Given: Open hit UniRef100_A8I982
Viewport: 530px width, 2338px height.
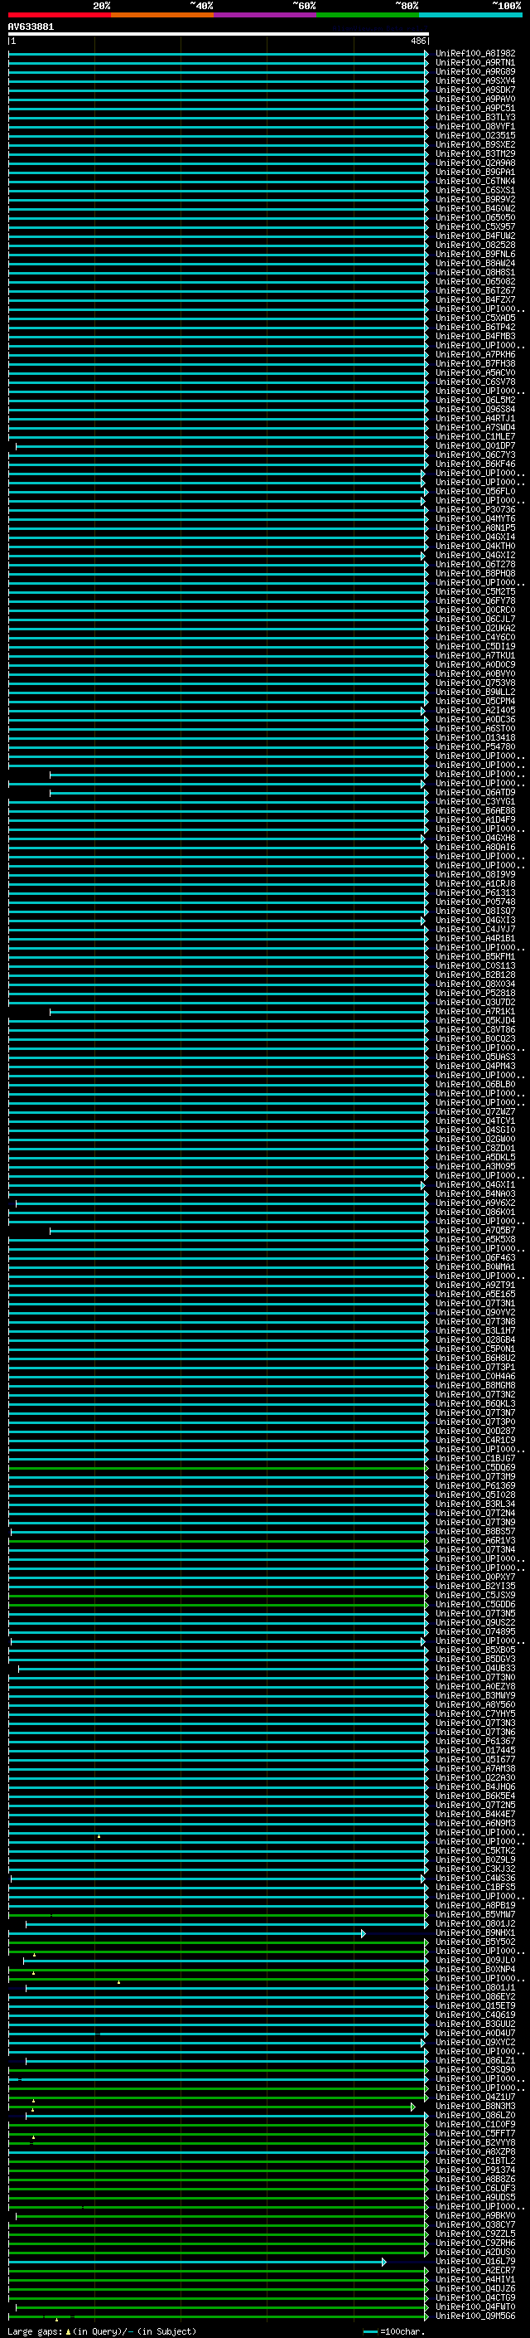Looking at the screenshot, I should (x=475, y=54).
